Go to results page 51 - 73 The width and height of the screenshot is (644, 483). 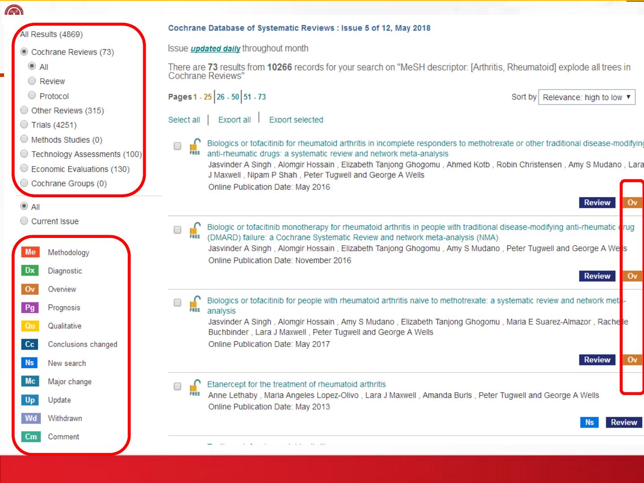coord(254,97)
